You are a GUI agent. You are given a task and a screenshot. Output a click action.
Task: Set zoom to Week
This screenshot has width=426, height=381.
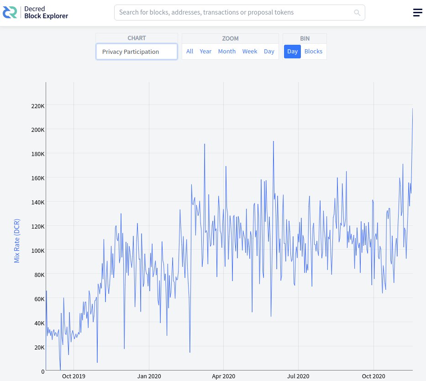250,51
